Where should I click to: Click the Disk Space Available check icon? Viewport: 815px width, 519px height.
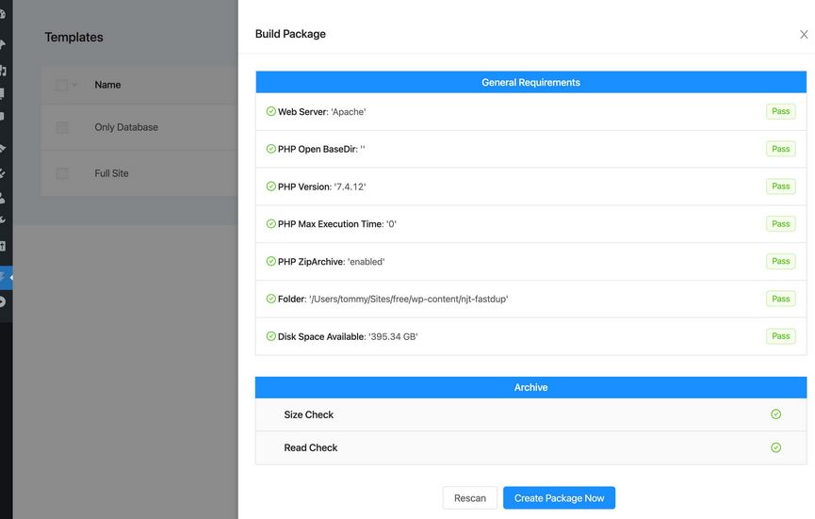270,336
